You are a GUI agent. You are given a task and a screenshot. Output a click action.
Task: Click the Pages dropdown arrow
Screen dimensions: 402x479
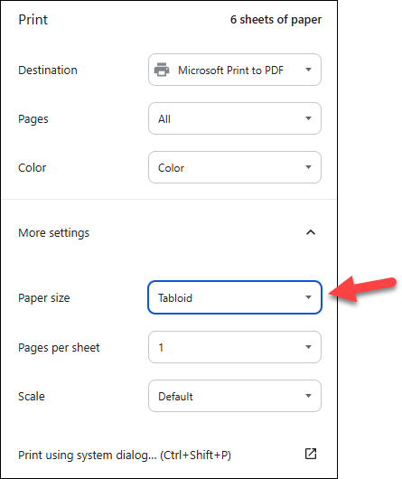pos(308,118)
